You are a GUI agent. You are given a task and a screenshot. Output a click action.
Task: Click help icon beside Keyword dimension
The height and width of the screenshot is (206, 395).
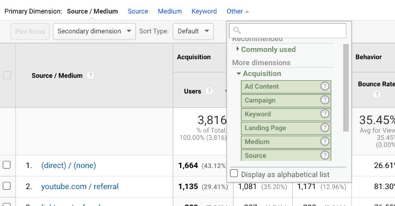click(325, 114)
